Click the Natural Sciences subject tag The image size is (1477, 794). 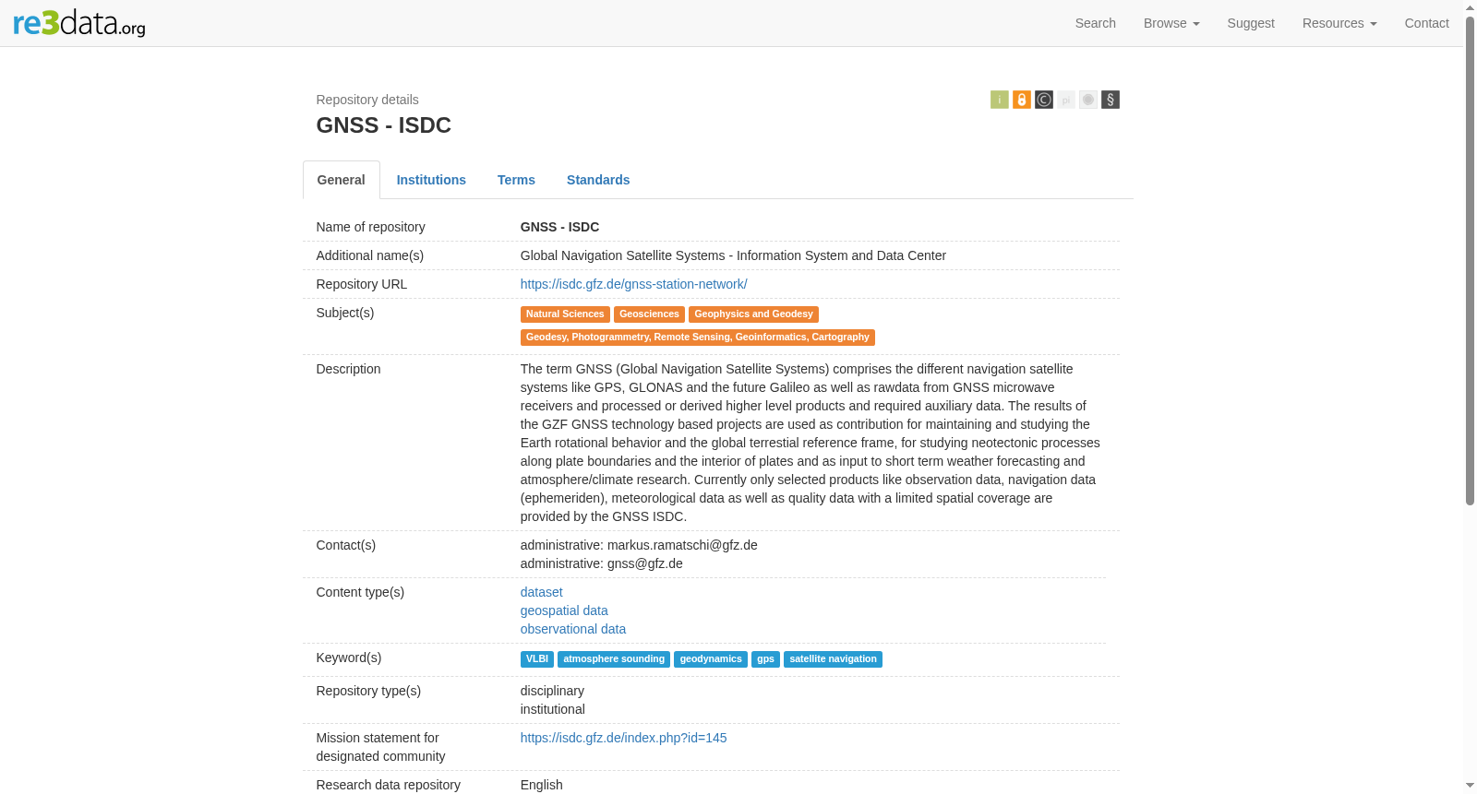(565, 314)
